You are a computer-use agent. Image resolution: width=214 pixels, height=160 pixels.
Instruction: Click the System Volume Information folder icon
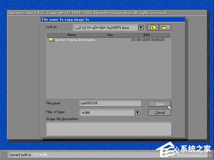[51, 40]
